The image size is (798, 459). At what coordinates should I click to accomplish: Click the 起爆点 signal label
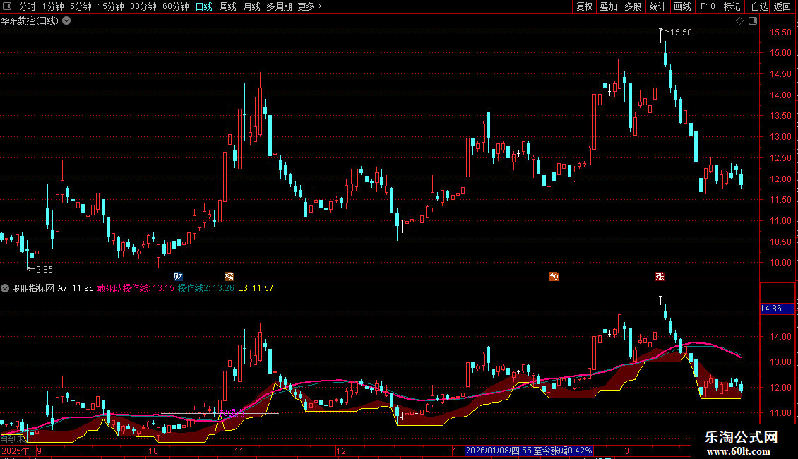tap(232, 413)
